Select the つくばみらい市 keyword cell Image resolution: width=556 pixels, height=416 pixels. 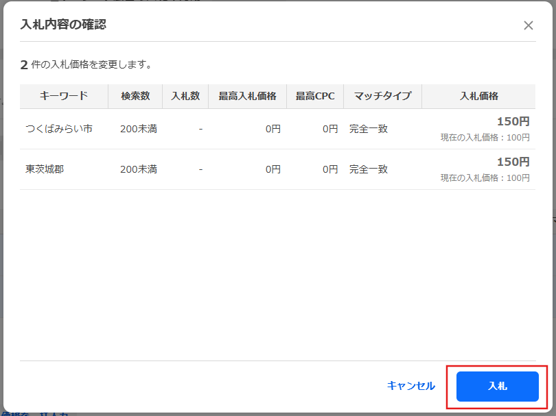59,129
